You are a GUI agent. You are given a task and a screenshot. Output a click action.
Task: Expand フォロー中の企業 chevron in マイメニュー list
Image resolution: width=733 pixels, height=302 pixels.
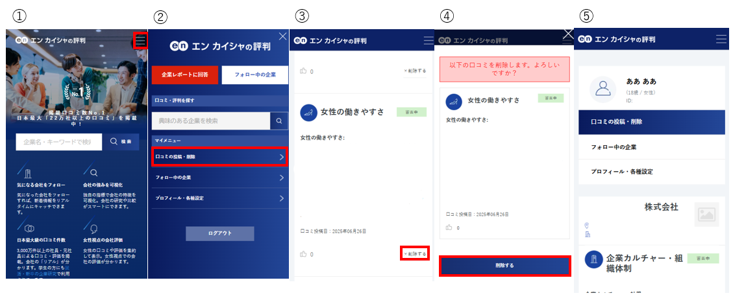click(x=282, y=178)
